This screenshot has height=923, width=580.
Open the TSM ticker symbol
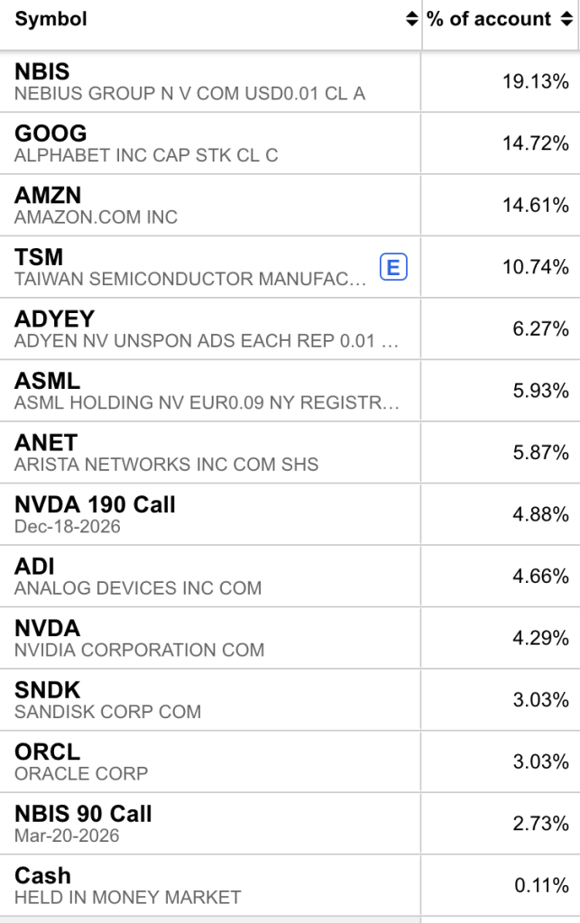pyautogui.click(x=39, y=257)
